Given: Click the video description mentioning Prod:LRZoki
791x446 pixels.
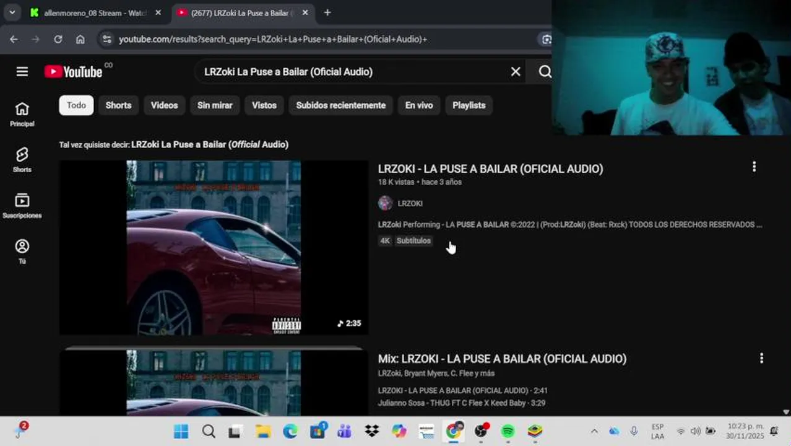Looking at the screenshot, I should (570, 224).
